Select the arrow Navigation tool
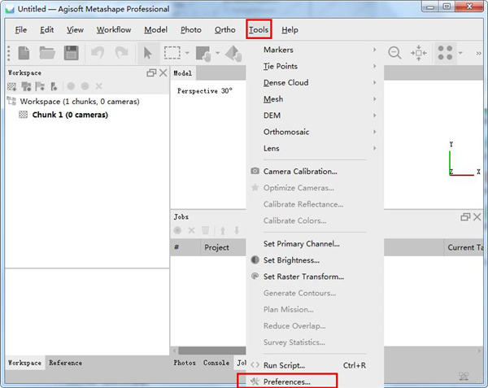 click(x=148, y=53)
